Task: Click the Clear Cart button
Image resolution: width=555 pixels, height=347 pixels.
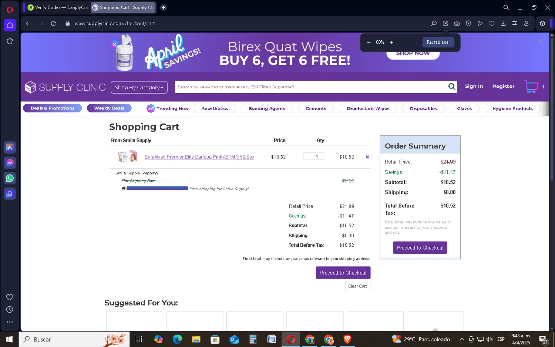Action: coord(357,286)
